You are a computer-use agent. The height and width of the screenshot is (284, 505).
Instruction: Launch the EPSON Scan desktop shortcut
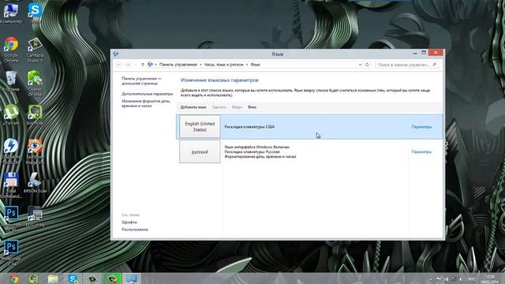(x=35, y=182)
